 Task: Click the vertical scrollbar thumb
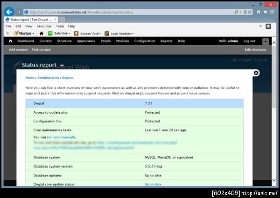274,77
